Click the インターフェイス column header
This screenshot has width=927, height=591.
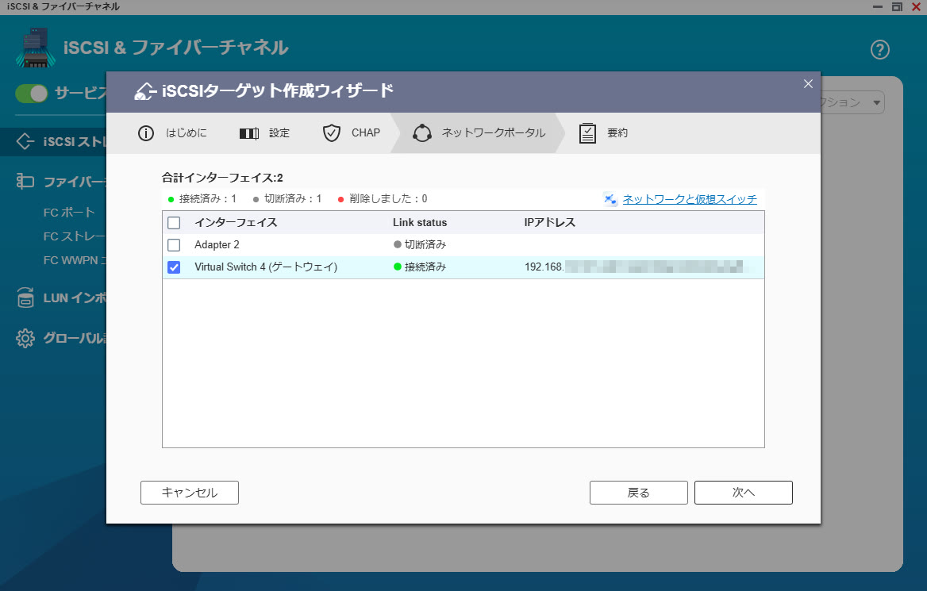tap(236, 223)
